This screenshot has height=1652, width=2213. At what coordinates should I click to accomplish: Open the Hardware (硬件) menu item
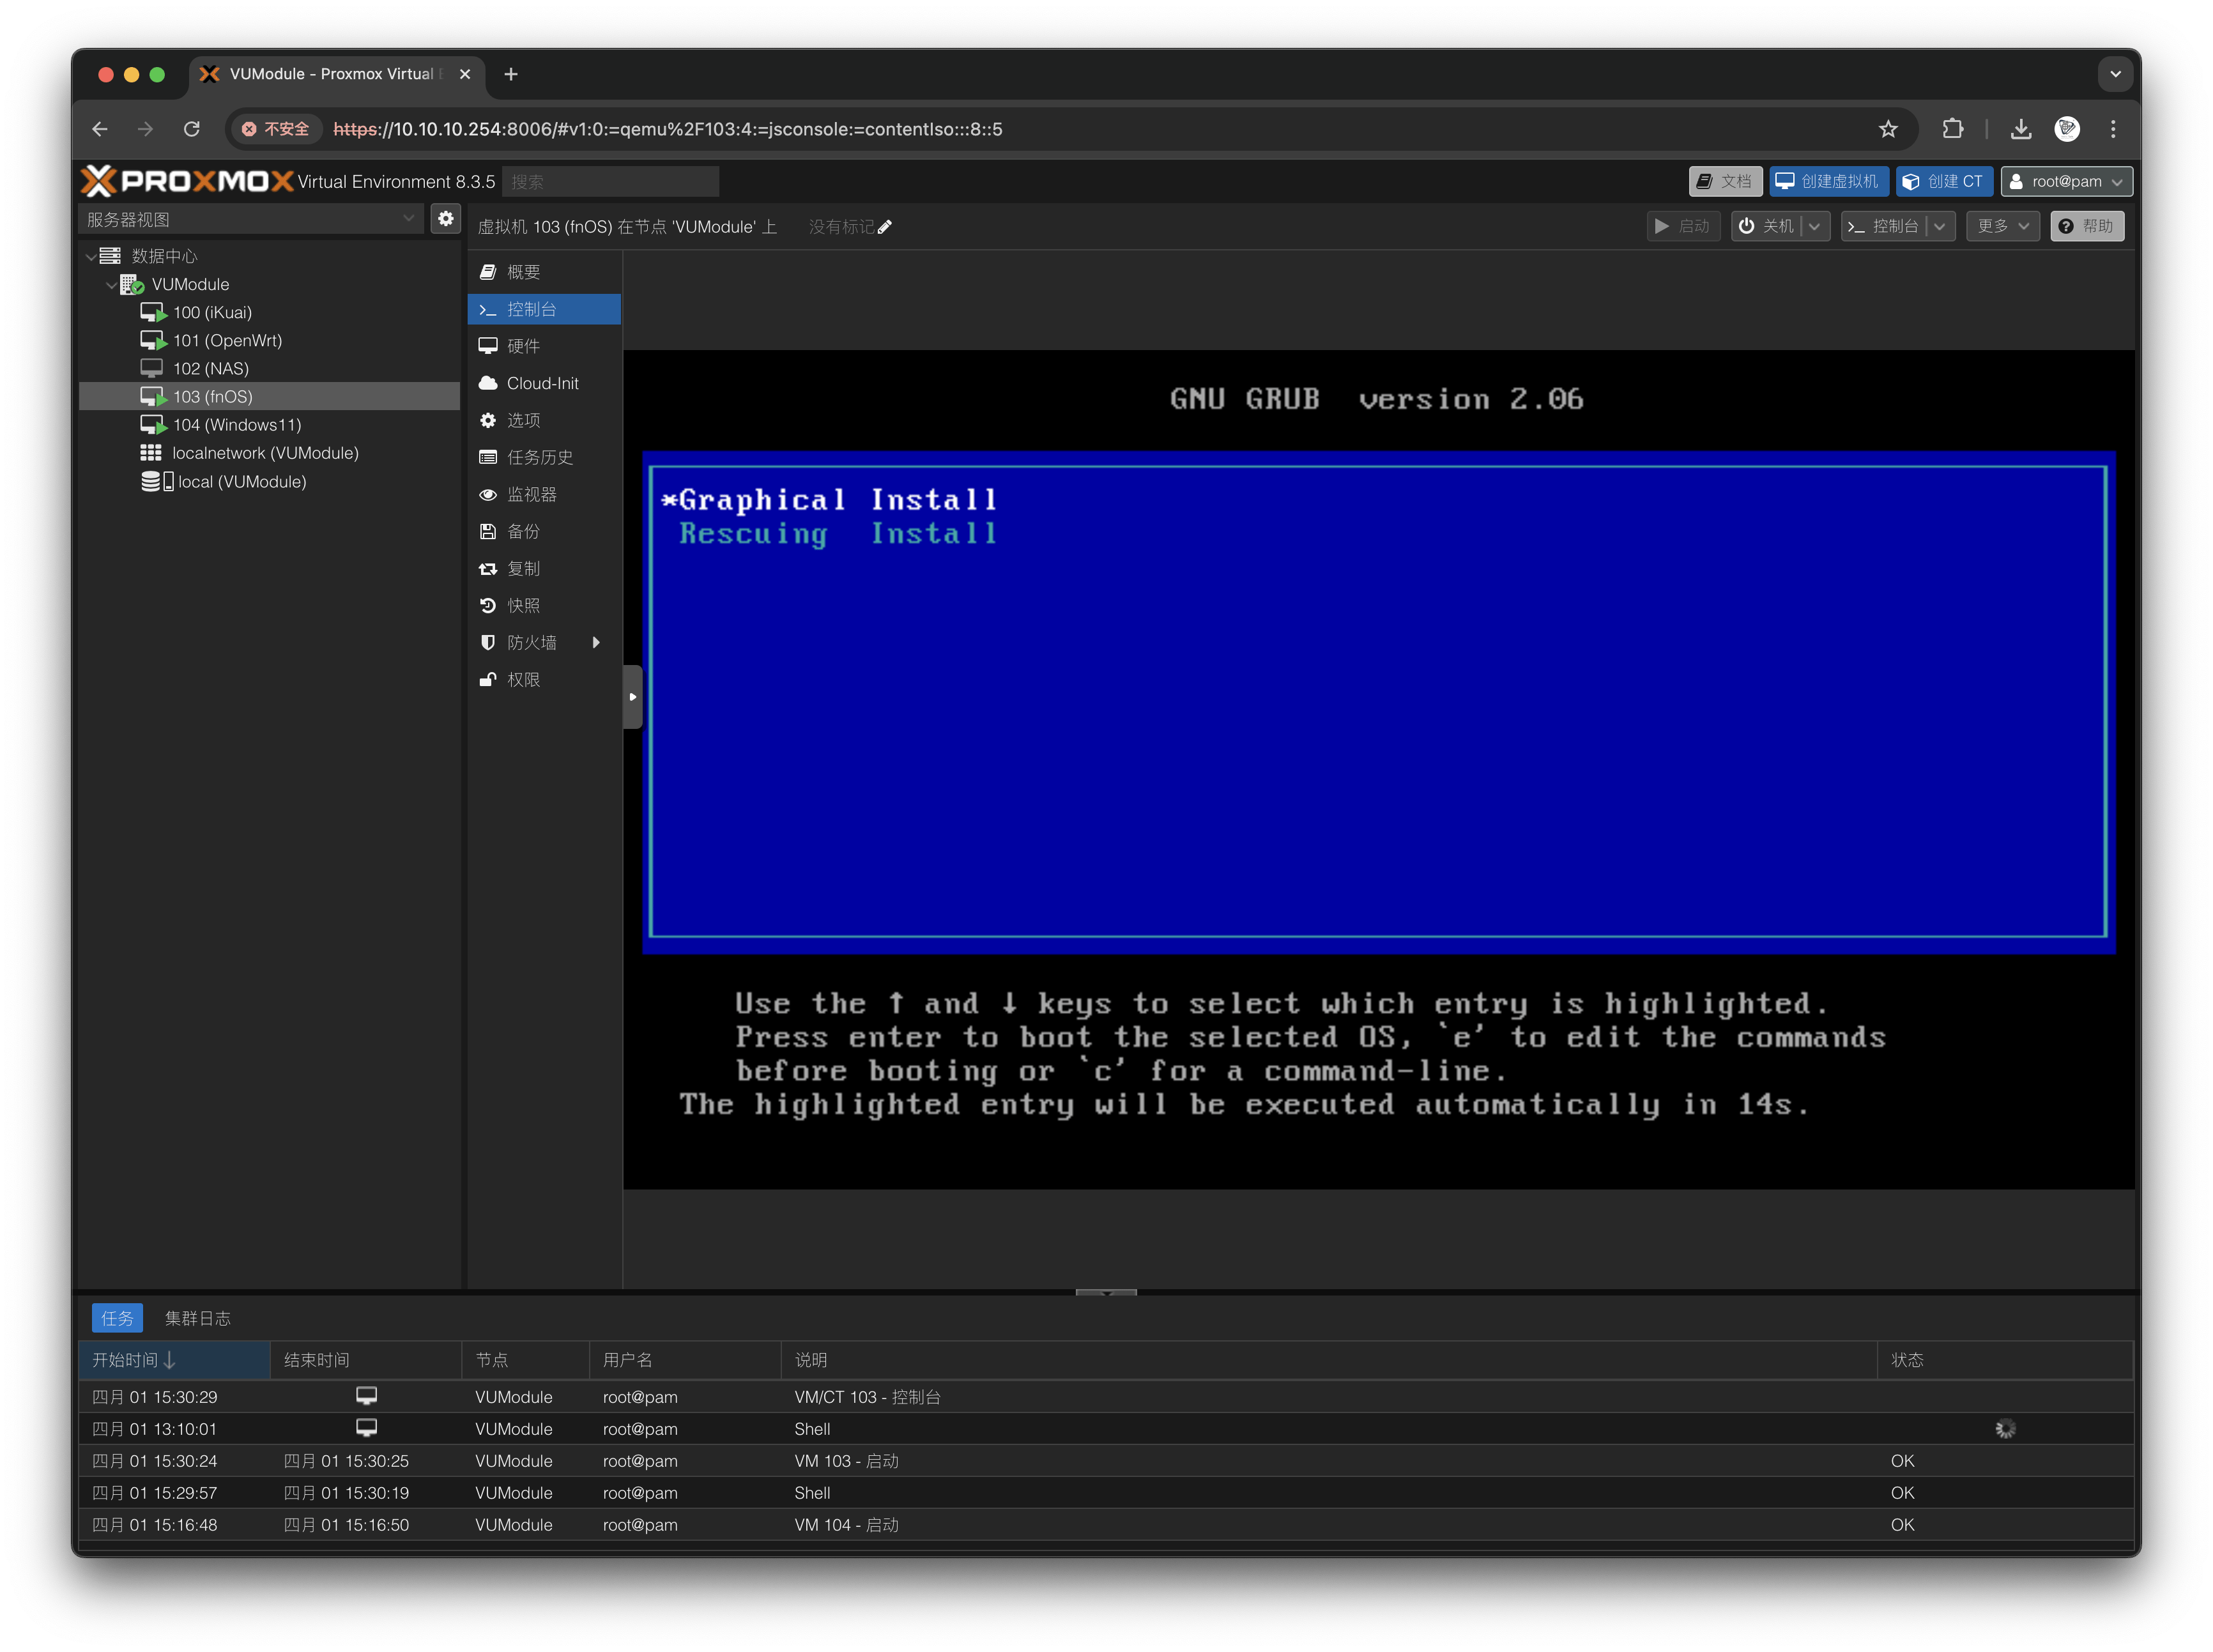pos(523,346)
